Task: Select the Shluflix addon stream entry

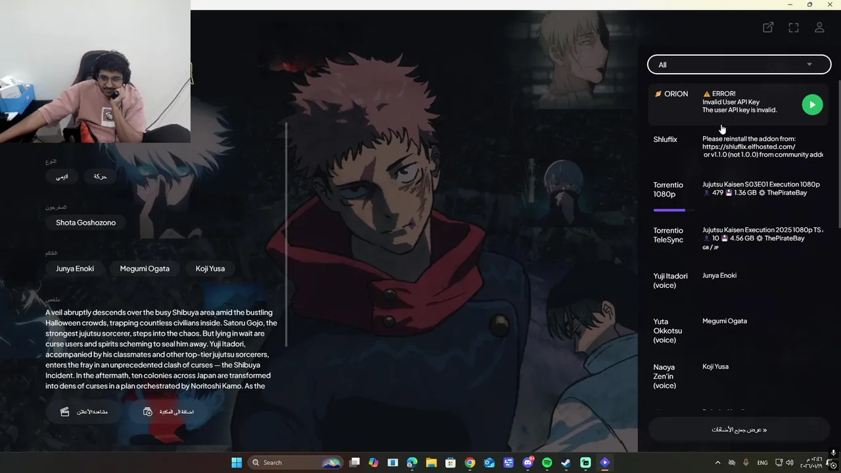Action: click(x=739, y=147)
